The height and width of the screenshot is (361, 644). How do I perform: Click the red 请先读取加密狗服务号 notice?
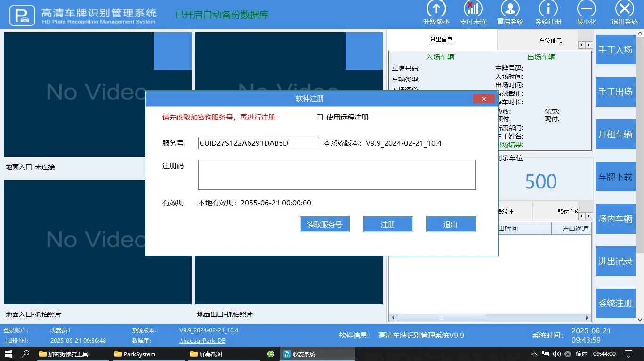pyautogui.click(x=219, y=118)
